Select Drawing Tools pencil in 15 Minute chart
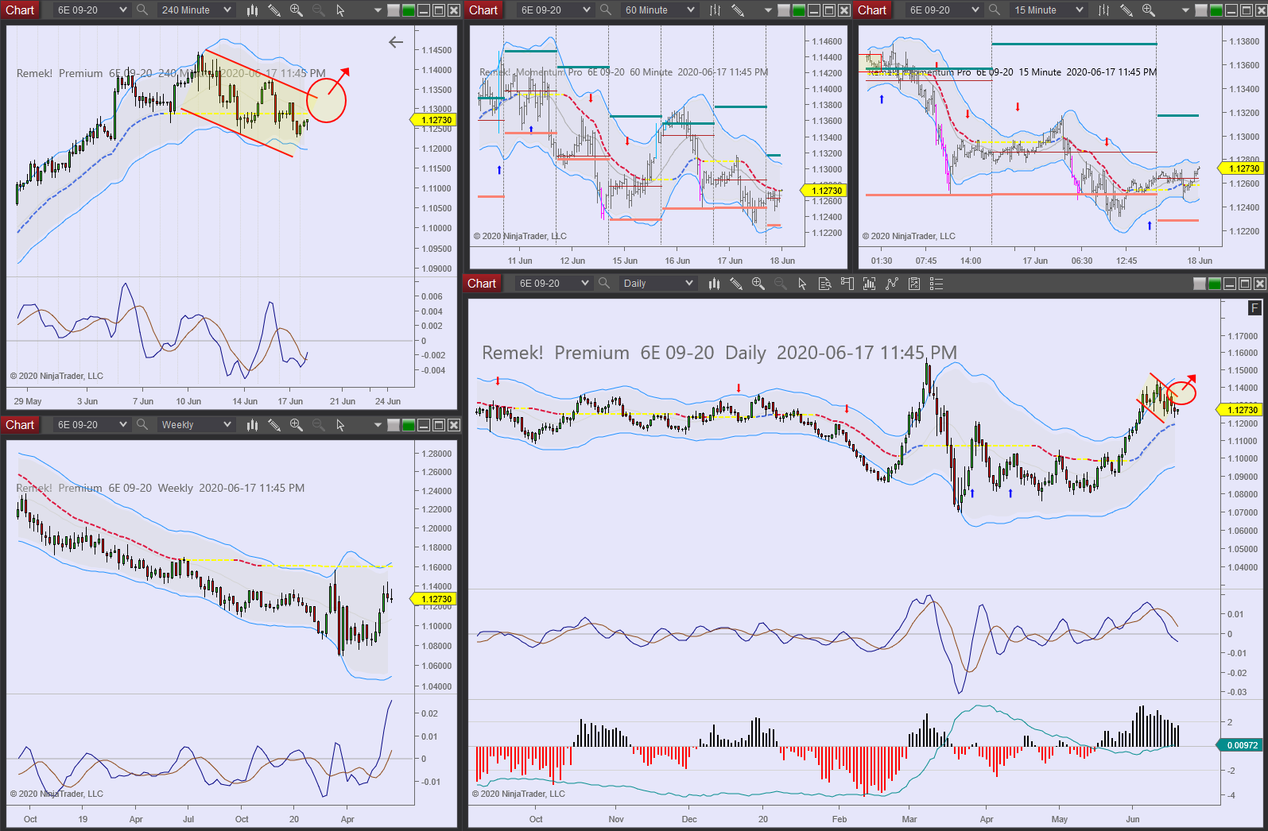1268x831 pixels. 1126,10
